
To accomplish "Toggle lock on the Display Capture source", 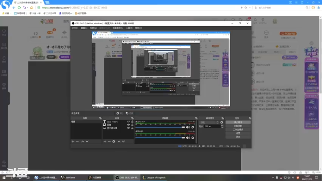I will point(132,128).
